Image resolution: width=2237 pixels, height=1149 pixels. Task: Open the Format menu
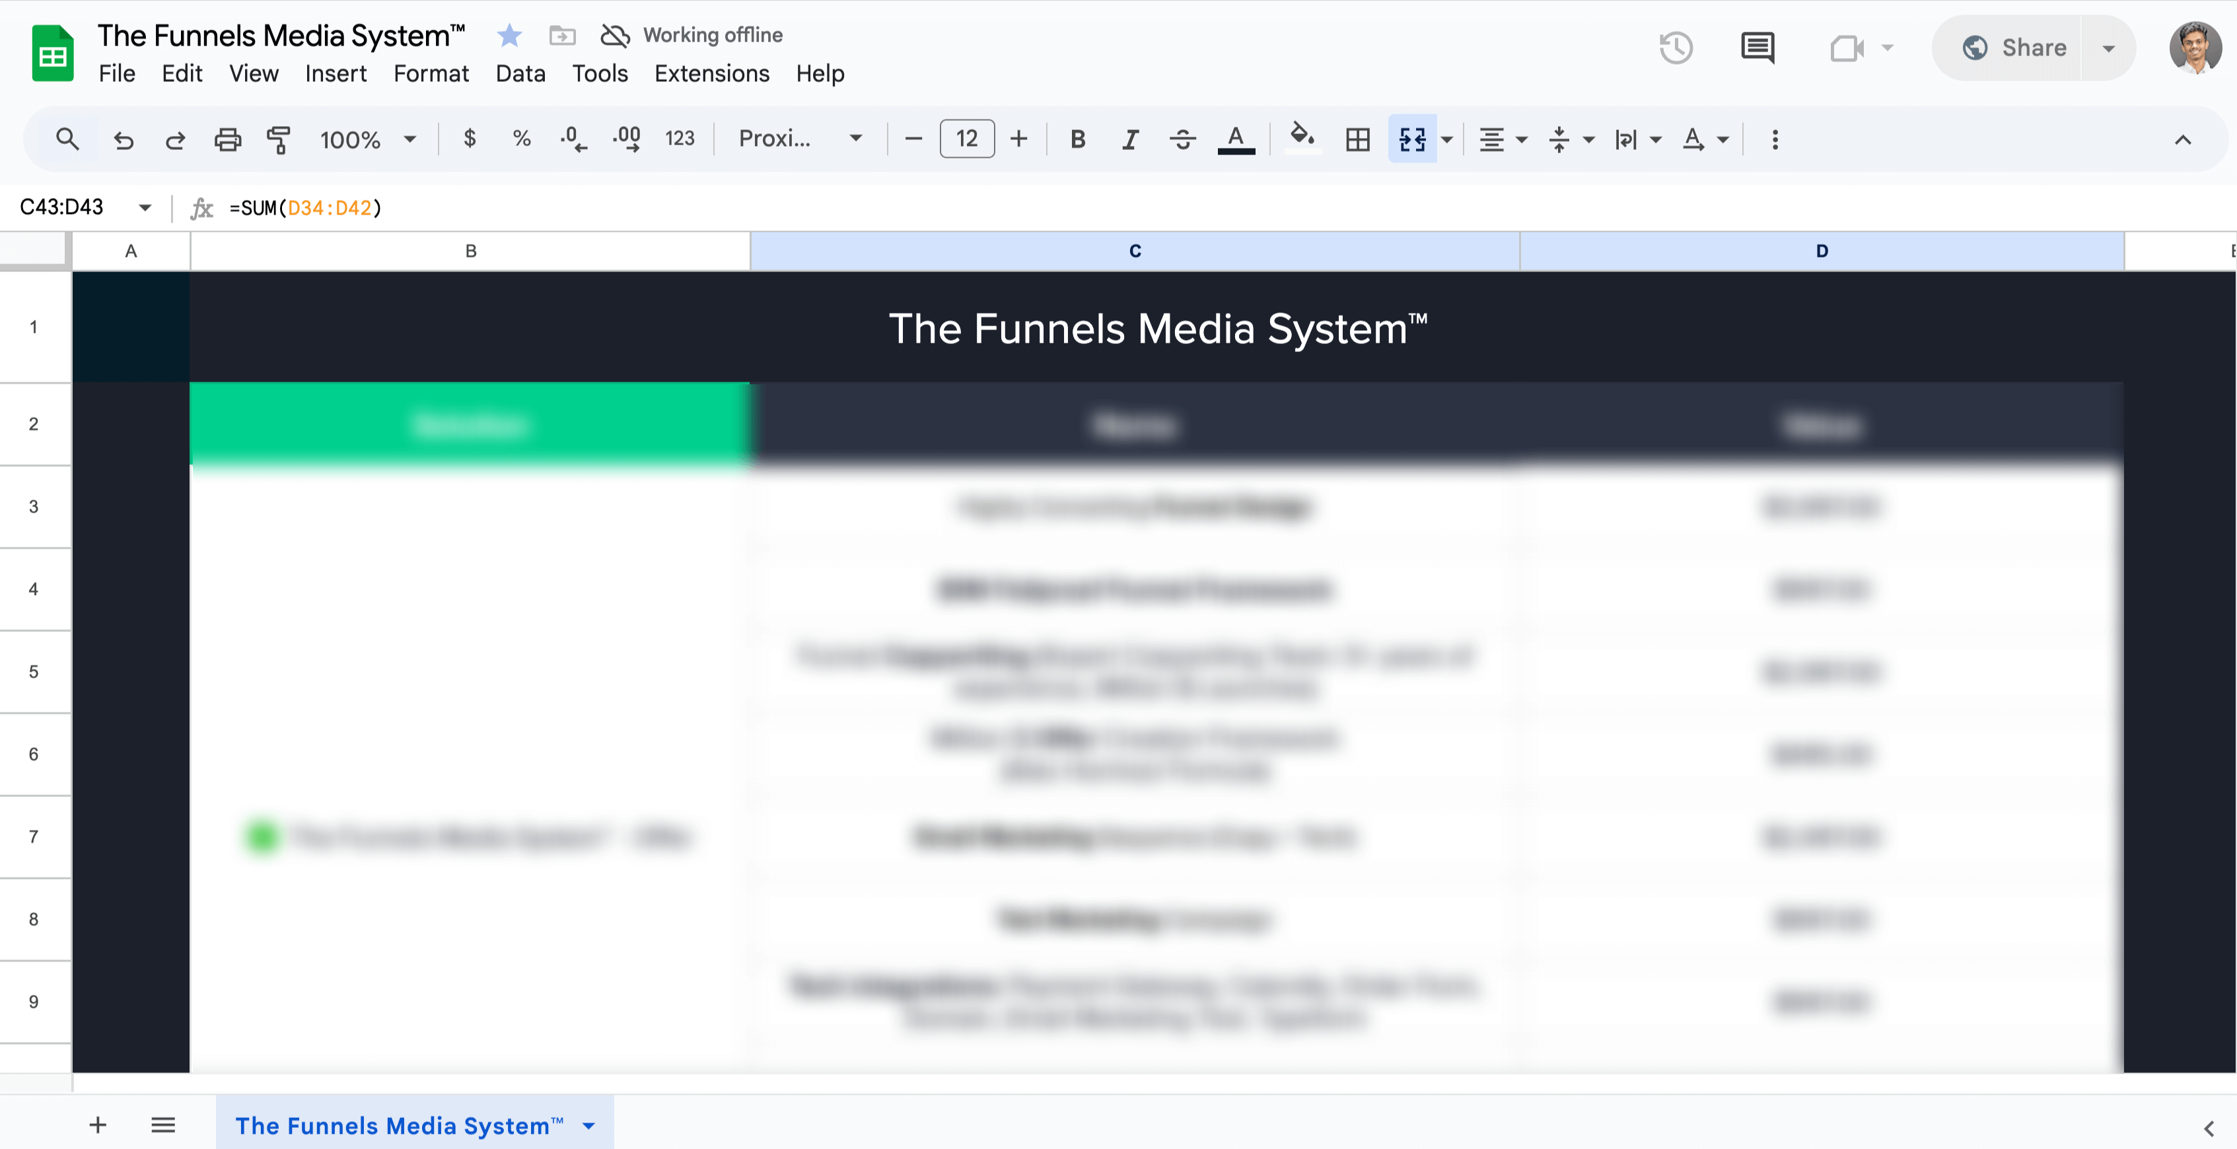point(431,74)
